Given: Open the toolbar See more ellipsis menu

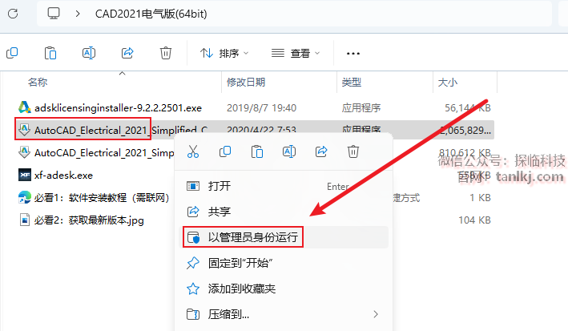Looking at the screenshot, I should coord(353,53).
